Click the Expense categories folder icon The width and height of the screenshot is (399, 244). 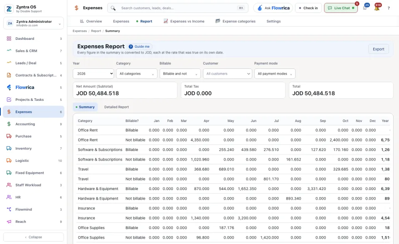[218, 21]
